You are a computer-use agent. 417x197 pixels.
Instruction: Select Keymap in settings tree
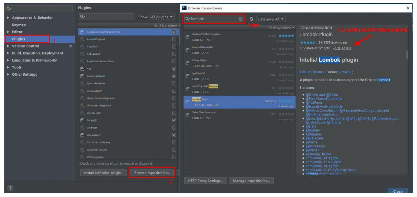(19, 25)
